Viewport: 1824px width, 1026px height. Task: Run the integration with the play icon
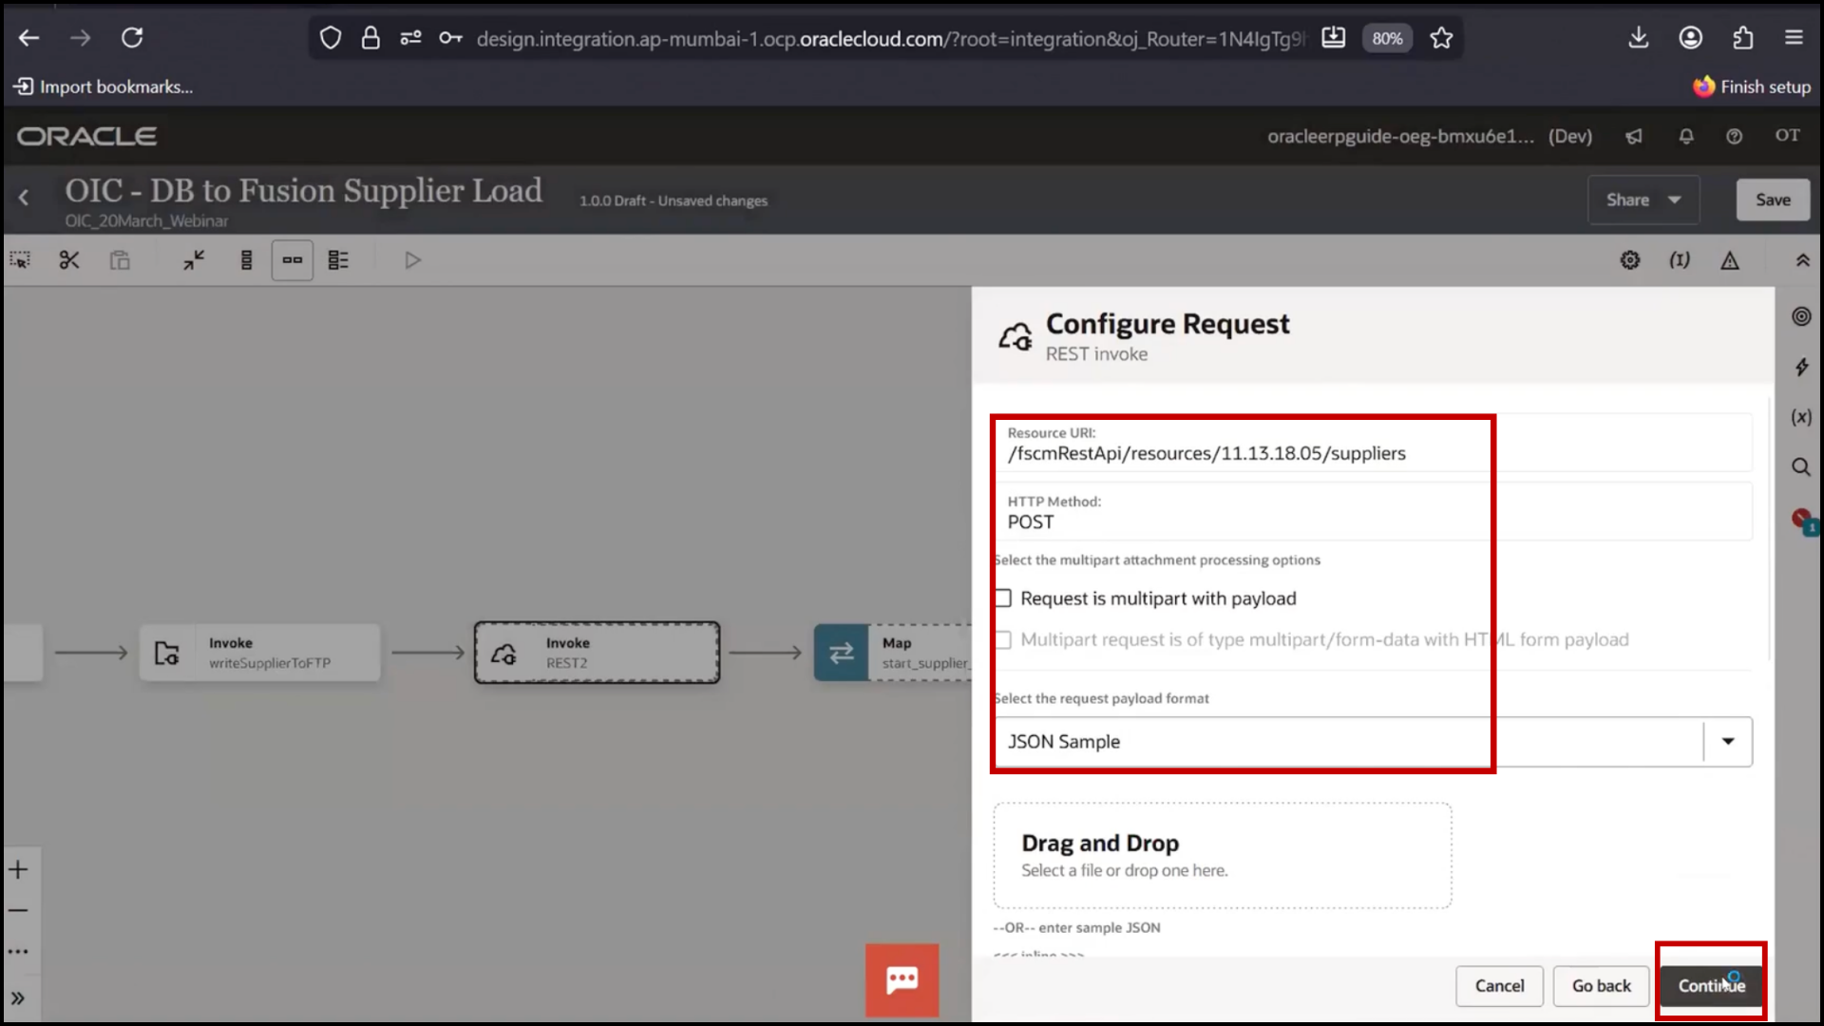coord(412,260)
